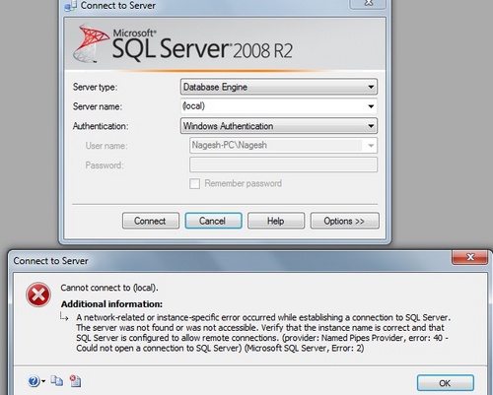Screen dimensions: 493x395
Task: Click the show technical details icon
Action: [x=75, y=381]
